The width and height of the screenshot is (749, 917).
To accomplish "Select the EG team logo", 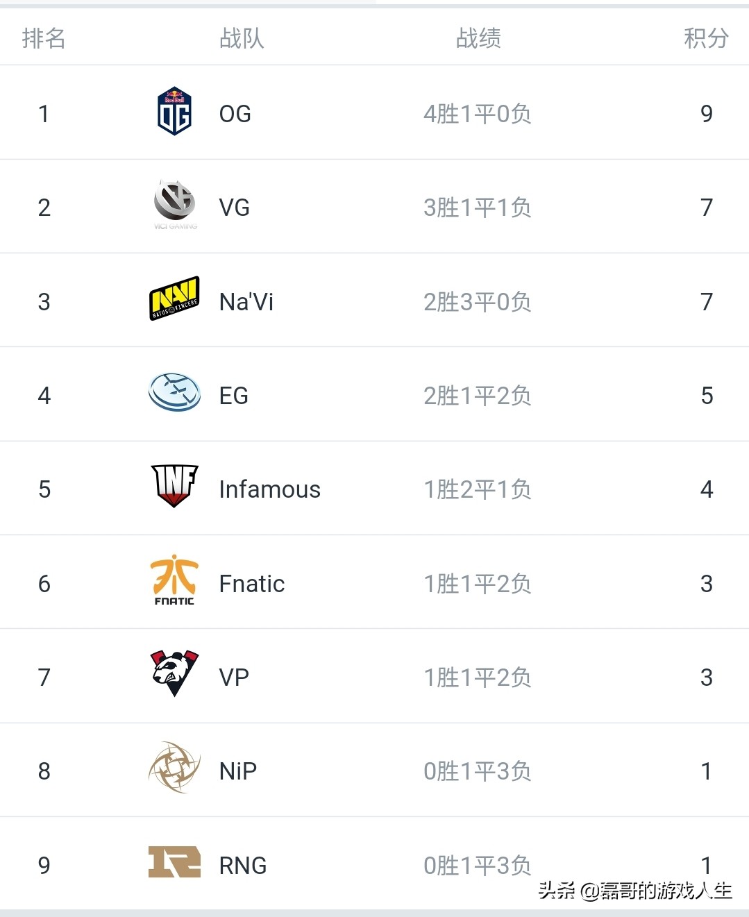I will click(175, 392).
